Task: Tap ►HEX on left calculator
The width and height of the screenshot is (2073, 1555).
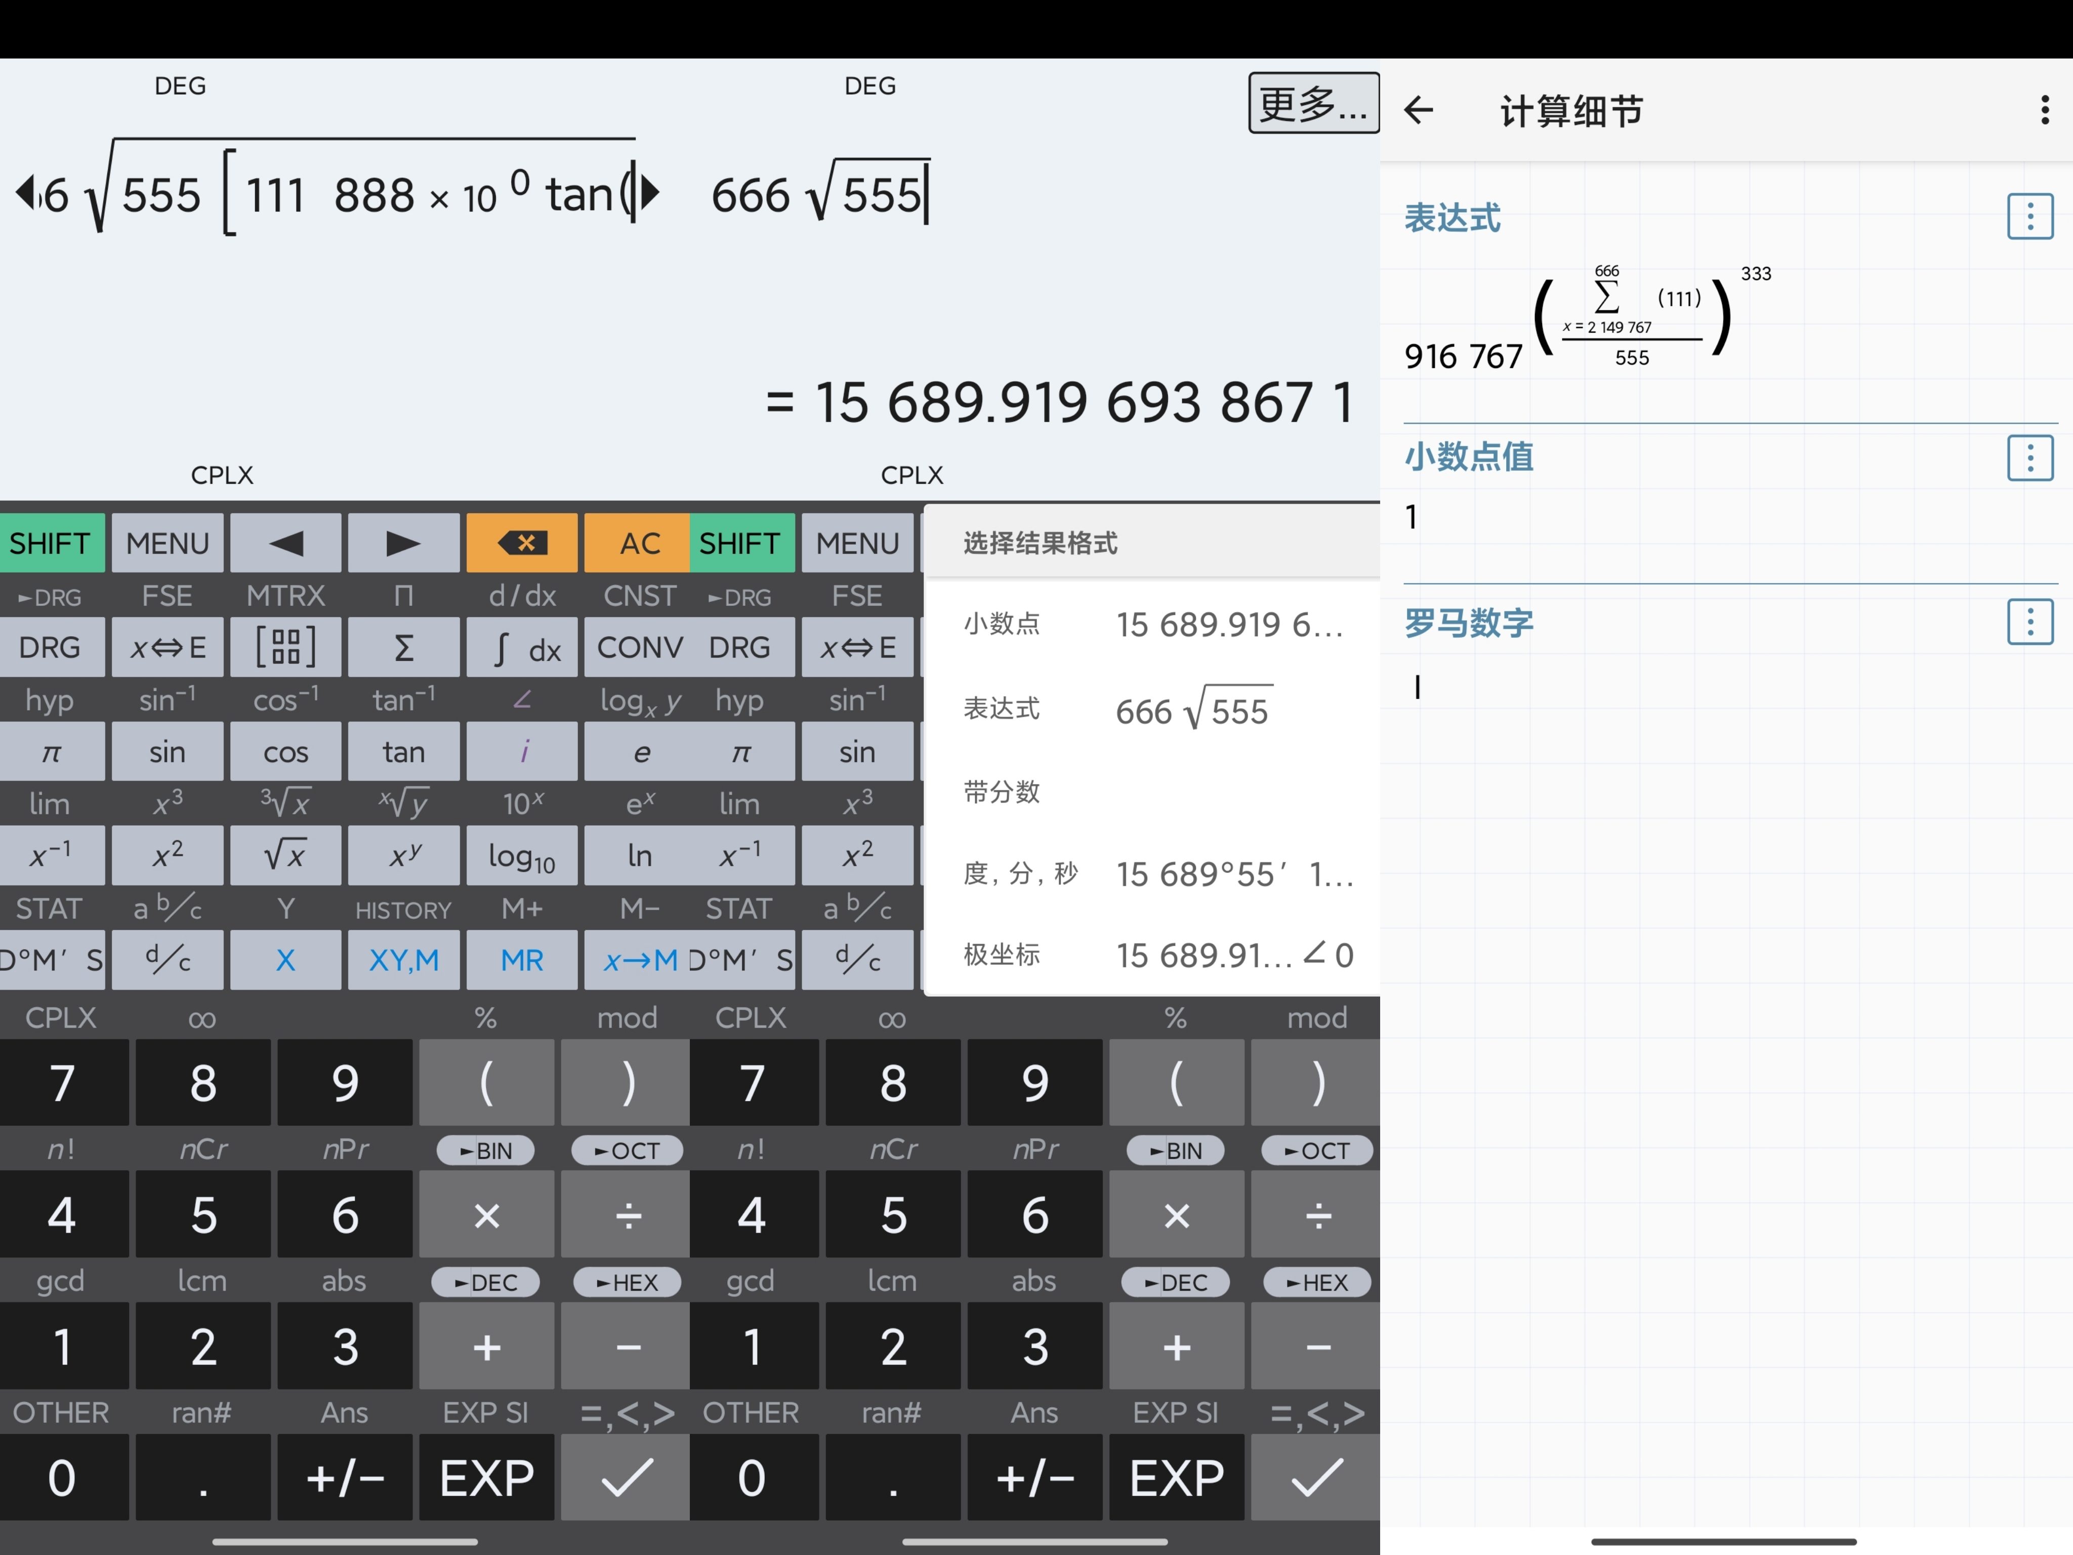Action: 627,1281
